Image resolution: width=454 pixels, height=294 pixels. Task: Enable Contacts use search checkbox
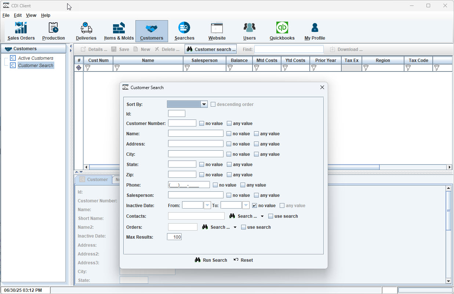[x=271, y=216]
